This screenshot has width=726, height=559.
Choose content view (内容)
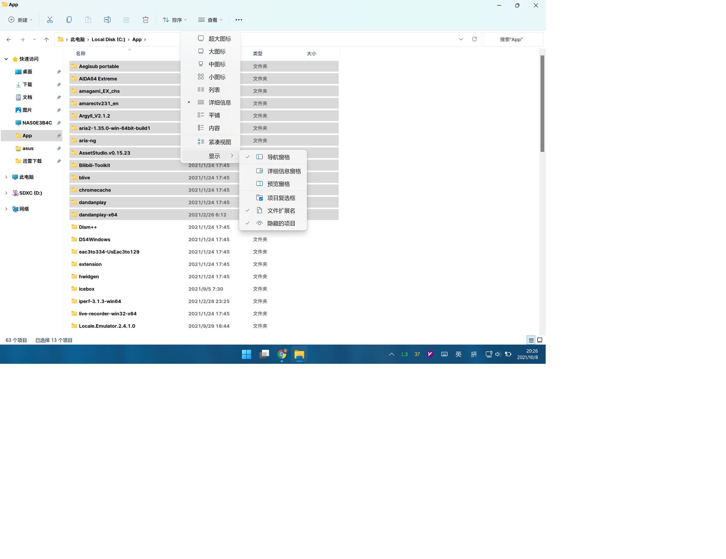coord(211,128)
